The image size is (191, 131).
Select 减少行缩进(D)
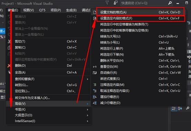(x=139, y=103)
